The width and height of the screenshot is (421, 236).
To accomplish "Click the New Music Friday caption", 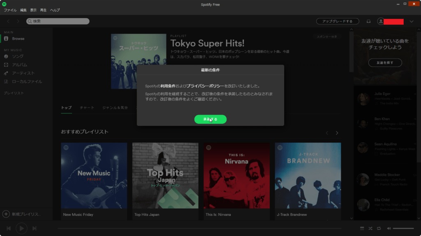I will point(78,215).
